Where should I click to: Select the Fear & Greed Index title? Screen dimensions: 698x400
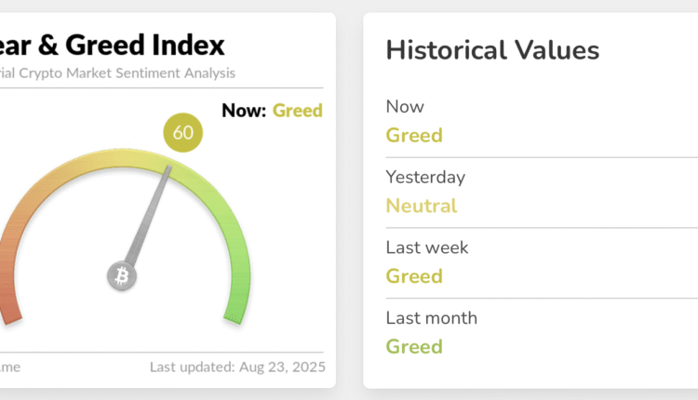pyautogui.click(x=112, y=44)
